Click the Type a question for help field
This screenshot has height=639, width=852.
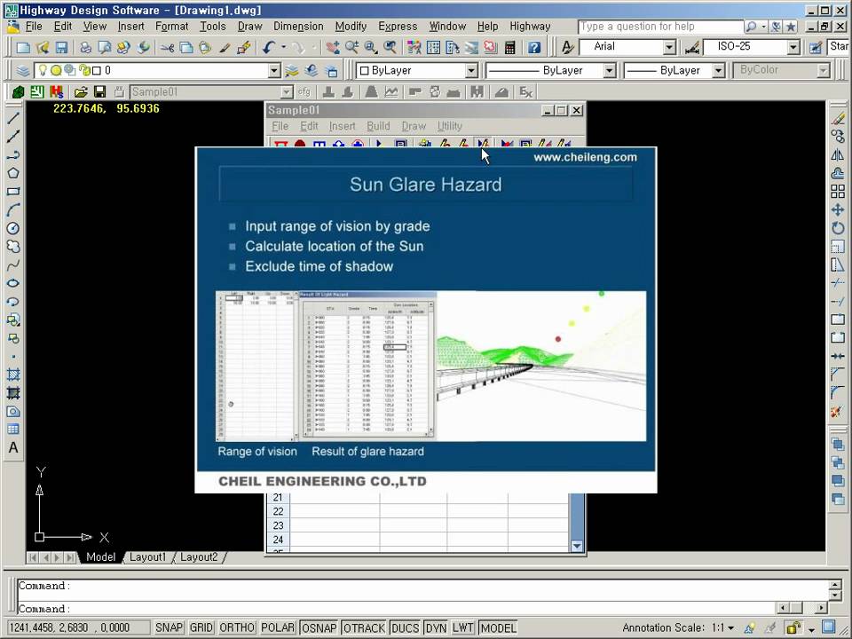[659, 26]
